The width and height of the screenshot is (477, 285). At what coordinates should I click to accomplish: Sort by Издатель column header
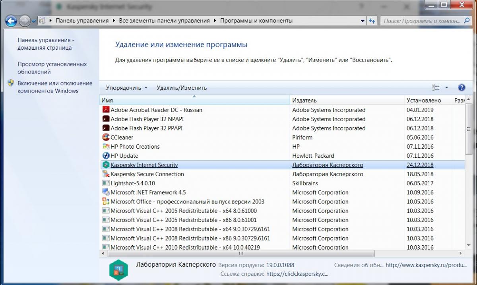347,101
